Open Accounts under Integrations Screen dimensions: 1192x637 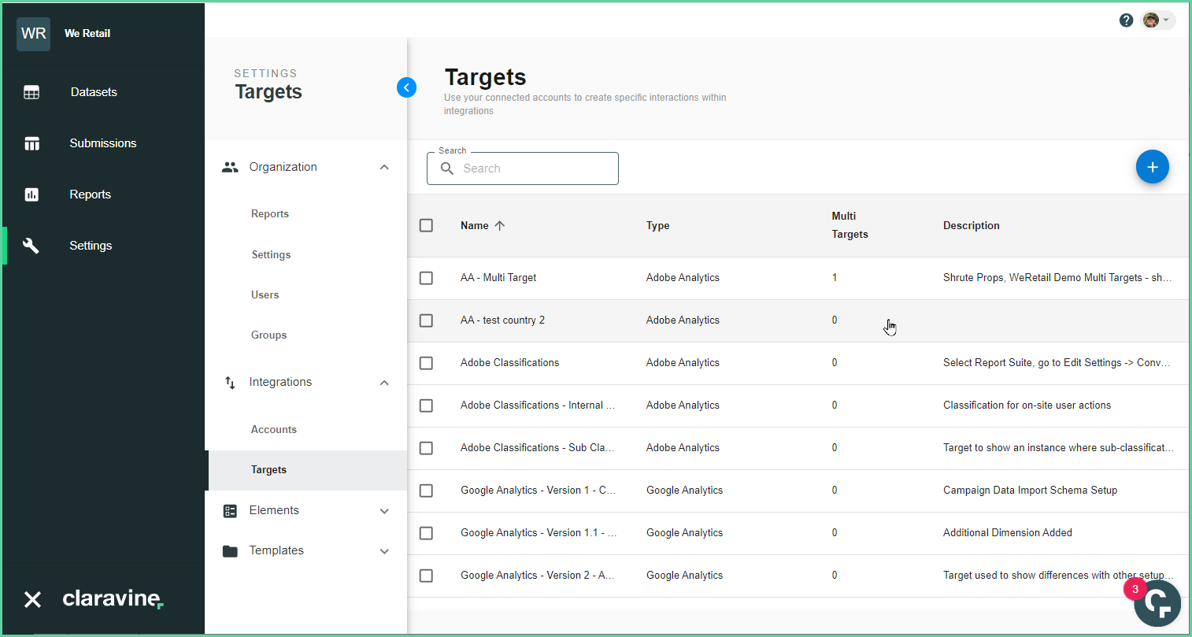point(274,430)
